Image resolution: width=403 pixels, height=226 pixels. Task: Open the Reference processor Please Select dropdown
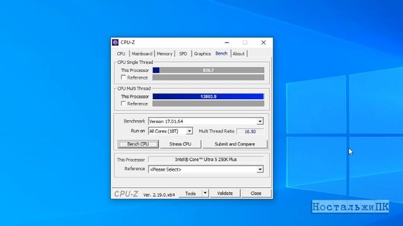(206, 169)
